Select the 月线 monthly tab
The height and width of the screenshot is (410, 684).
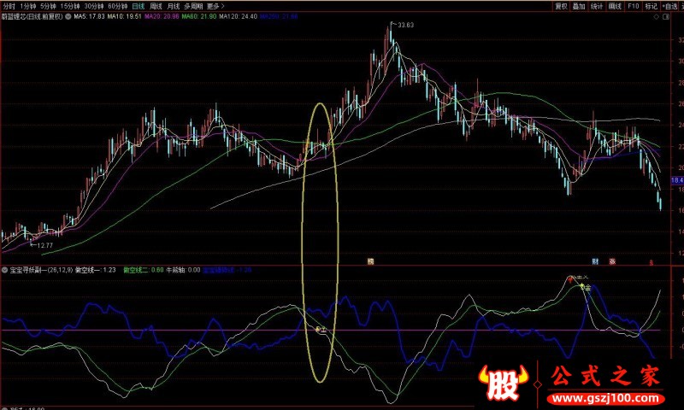174,5
